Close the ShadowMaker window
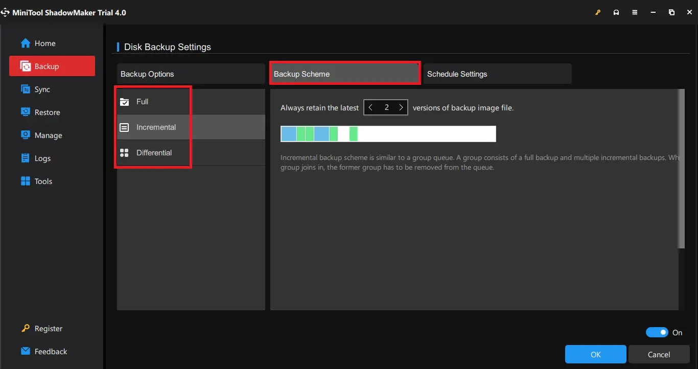The height and width of the screenshot is (369, 698). coord(690,12)
